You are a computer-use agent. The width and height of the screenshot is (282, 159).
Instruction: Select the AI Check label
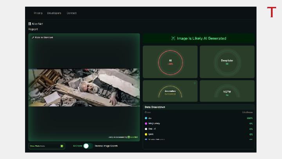point(78,146)
